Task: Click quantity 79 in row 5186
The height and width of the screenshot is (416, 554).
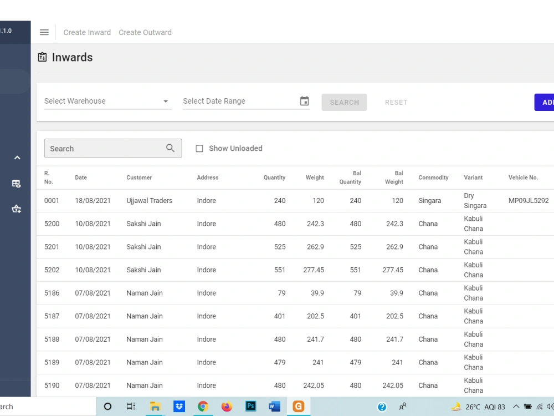Action: [281, 293]
